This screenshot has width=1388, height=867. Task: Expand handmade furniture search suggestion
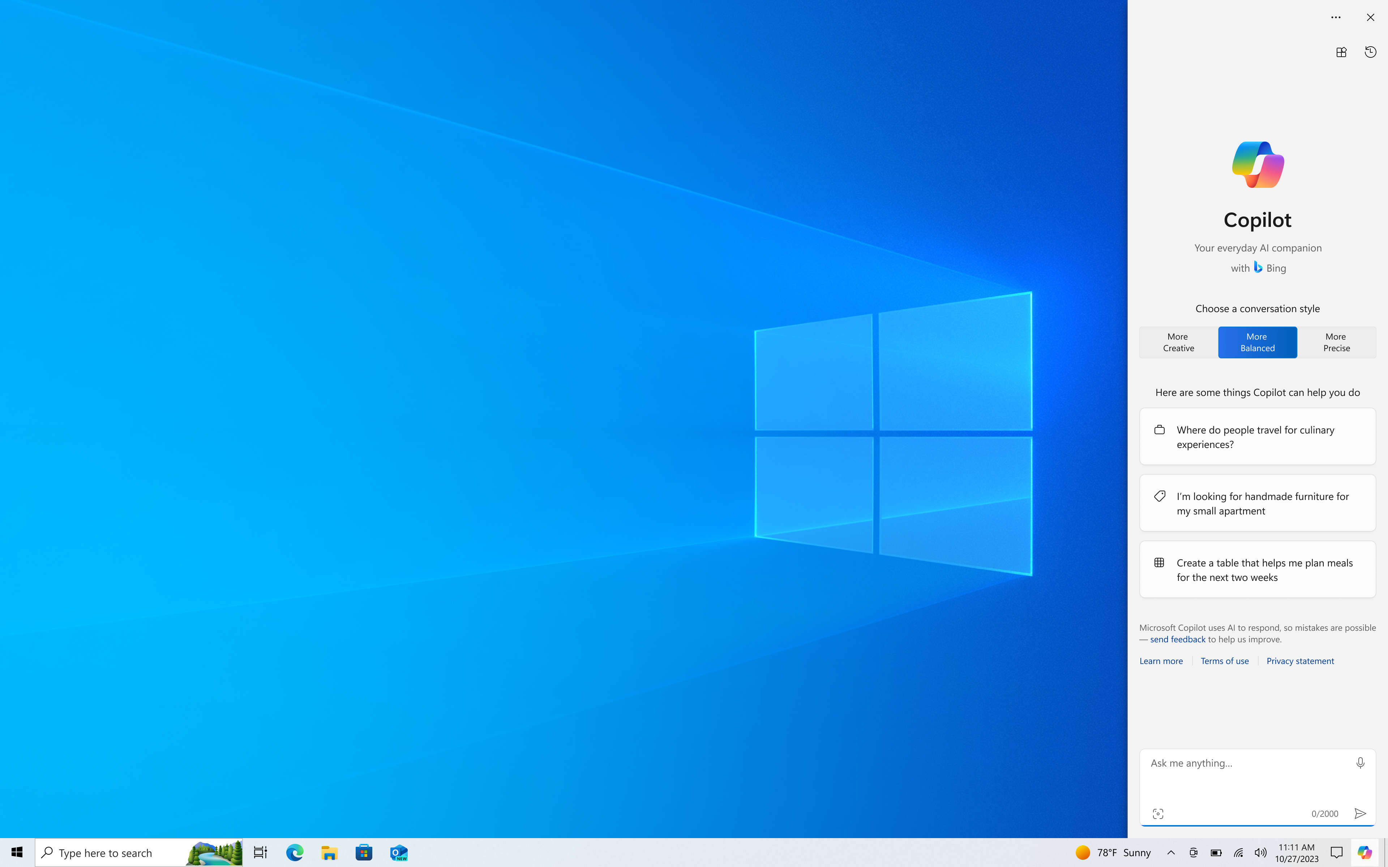click(1257, 502)
